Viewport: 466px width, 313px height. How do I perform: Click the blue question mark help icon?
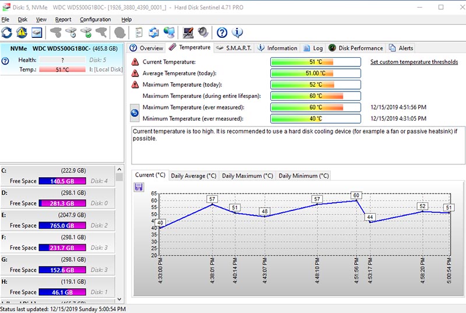pos(222,33)
